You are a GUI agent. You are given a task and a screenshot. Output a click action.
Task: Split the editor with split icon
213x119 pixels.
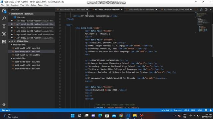206,10
